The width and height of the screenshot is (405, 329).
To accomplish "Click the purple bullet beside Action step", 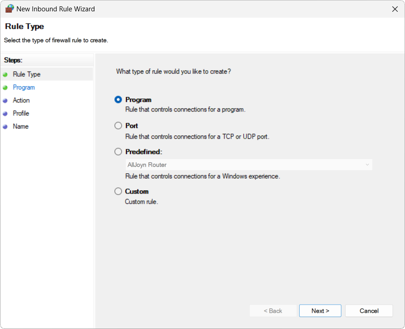I will 5,101.
